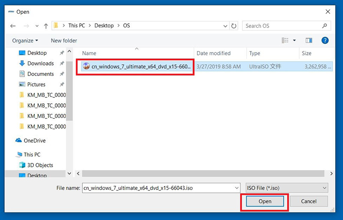
Task: Click the horizontal scrollbar track
Action: tap(203, 173)
